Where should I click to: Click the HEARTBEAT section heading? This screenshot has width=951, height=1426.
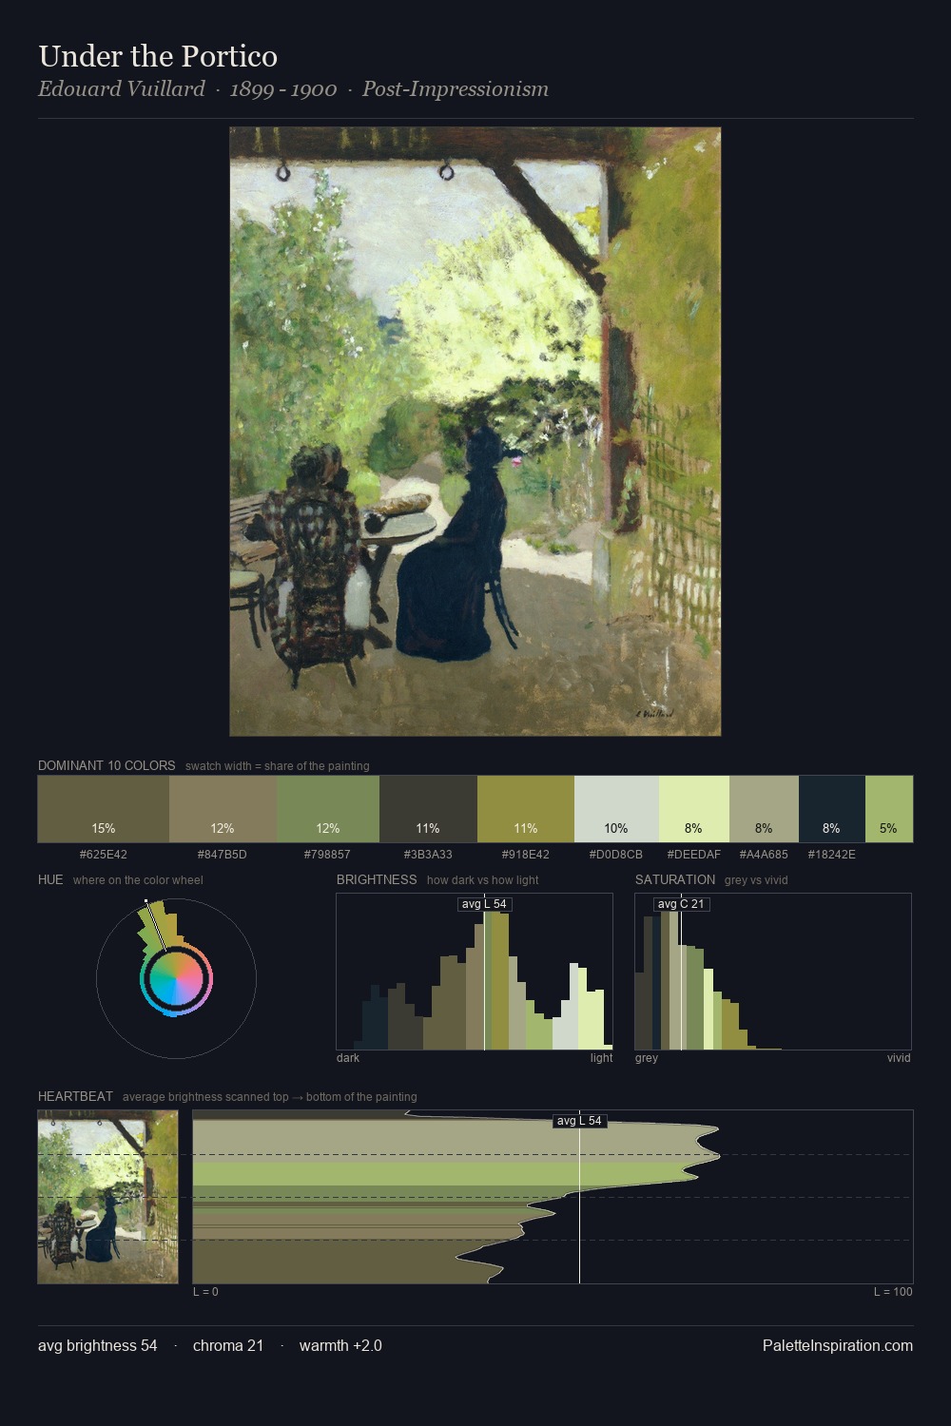click(75, 1096)
